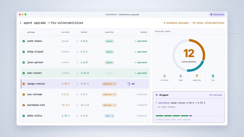Click low severity badge for date-utils

109,116
